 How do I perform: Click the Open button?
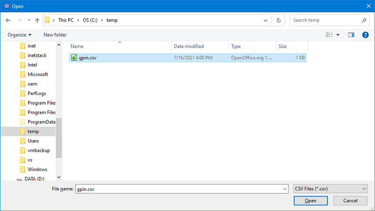click(310, 200)
